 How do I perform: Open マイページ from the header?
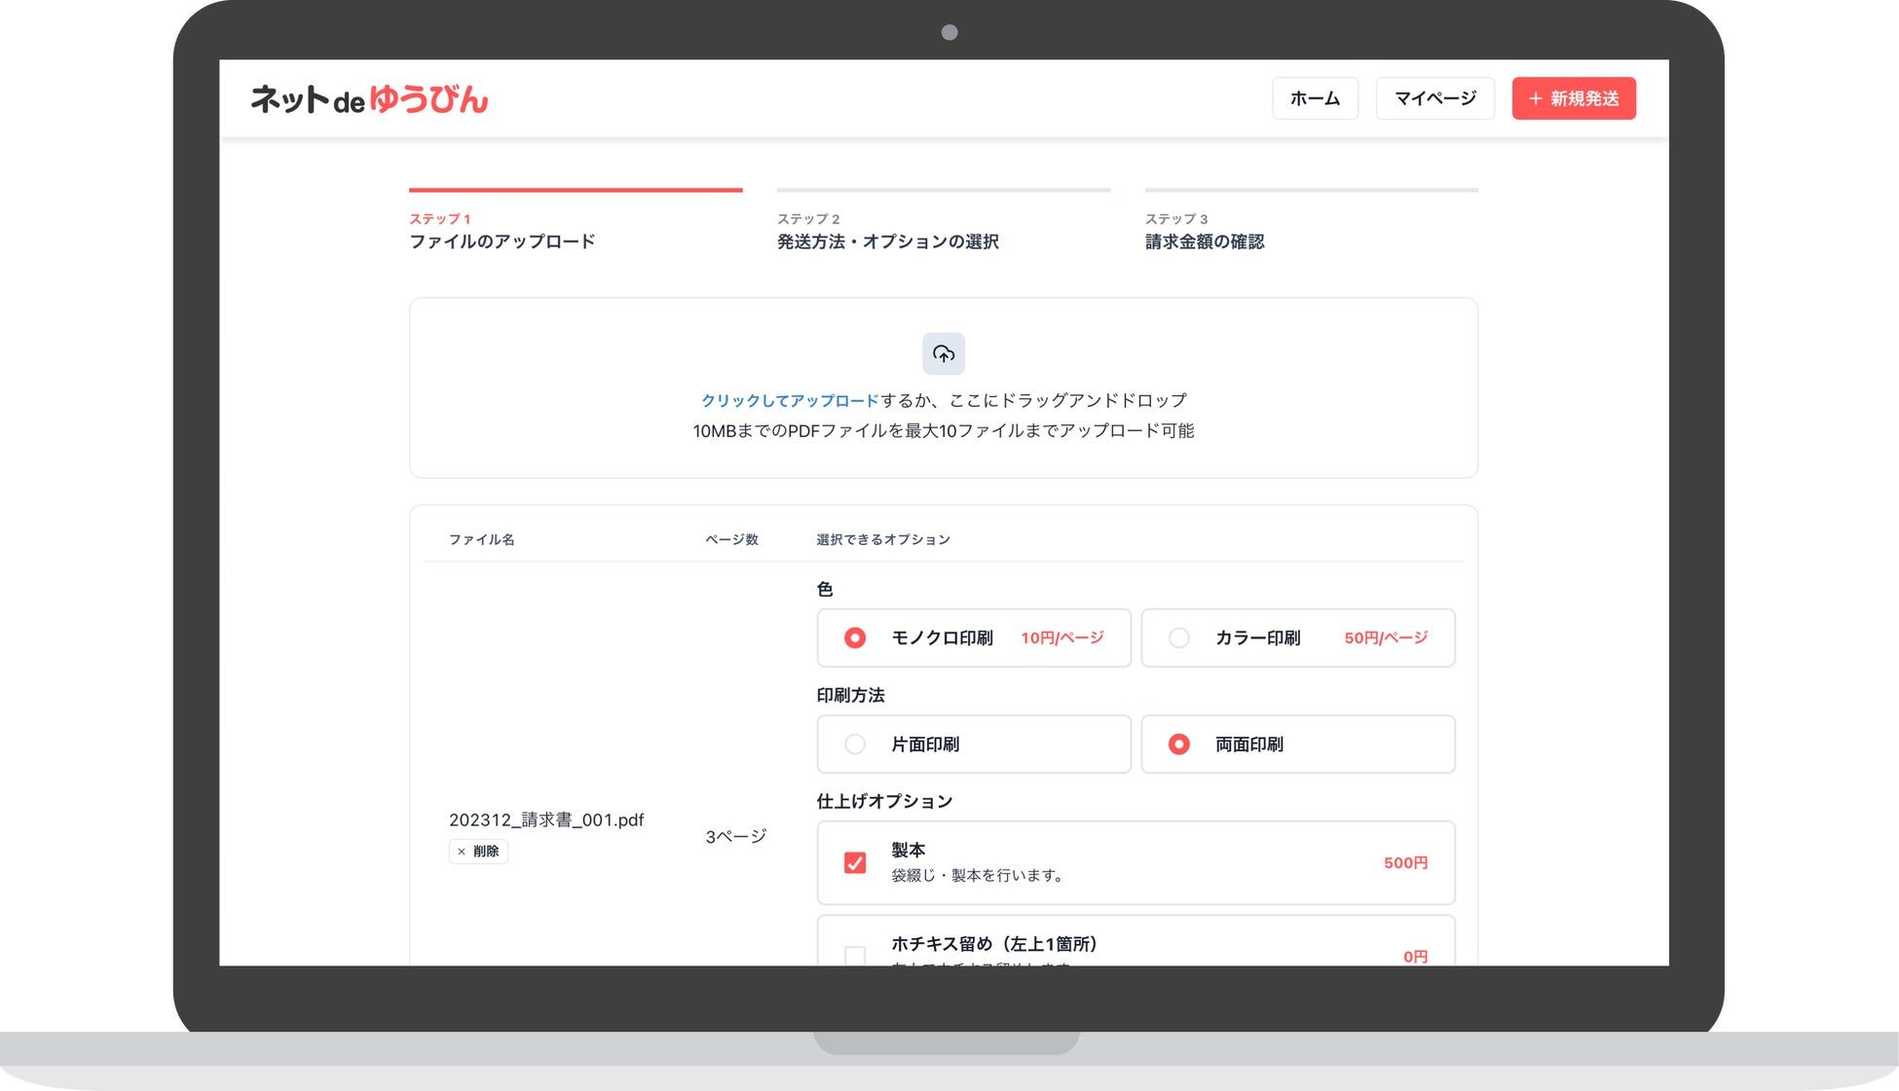point(1434,98)
